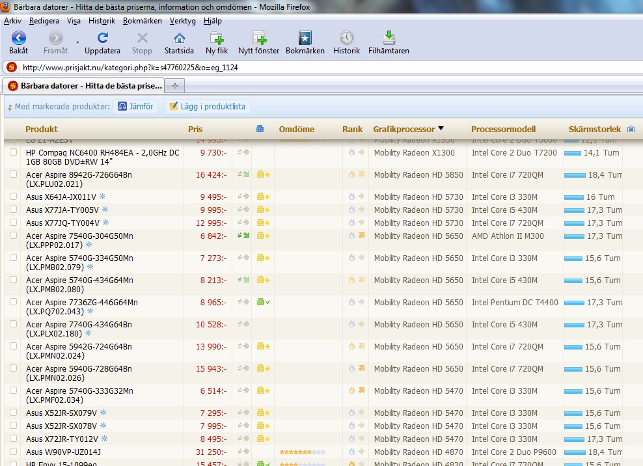
Task: Tick the Asus X52JR-SX079V checkbox
Action: (14, 413)
